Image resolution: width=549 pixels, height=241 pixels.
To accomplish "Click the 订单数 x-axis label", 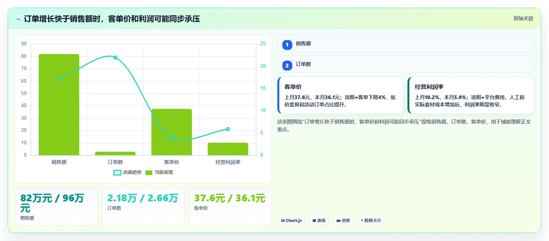I will tap(115, 162).
